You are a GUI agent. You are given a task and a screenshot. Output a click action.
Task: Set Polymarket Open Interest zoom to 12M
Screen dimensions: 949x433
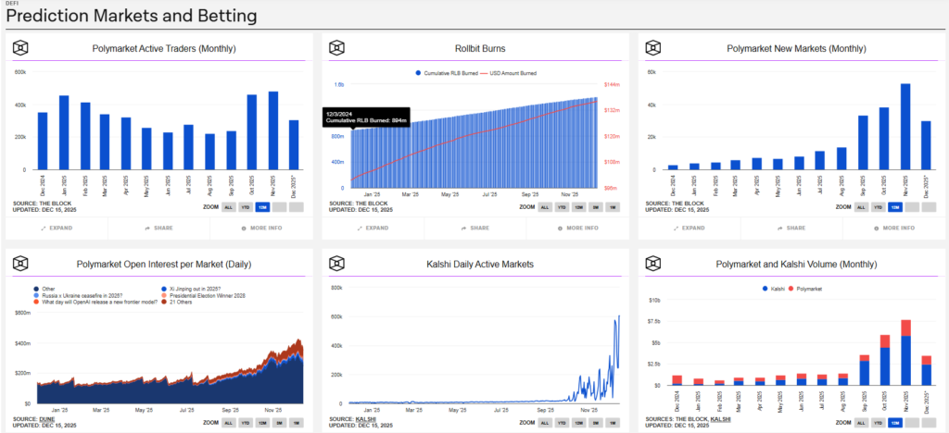pos(262,423)
